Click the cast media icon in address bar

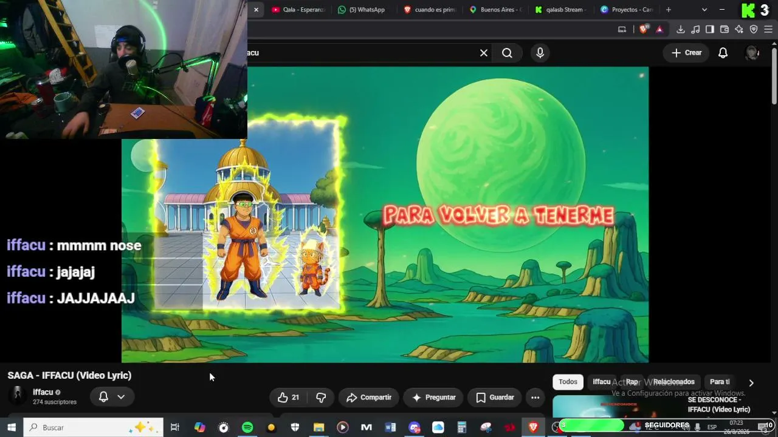coord(622,29)
